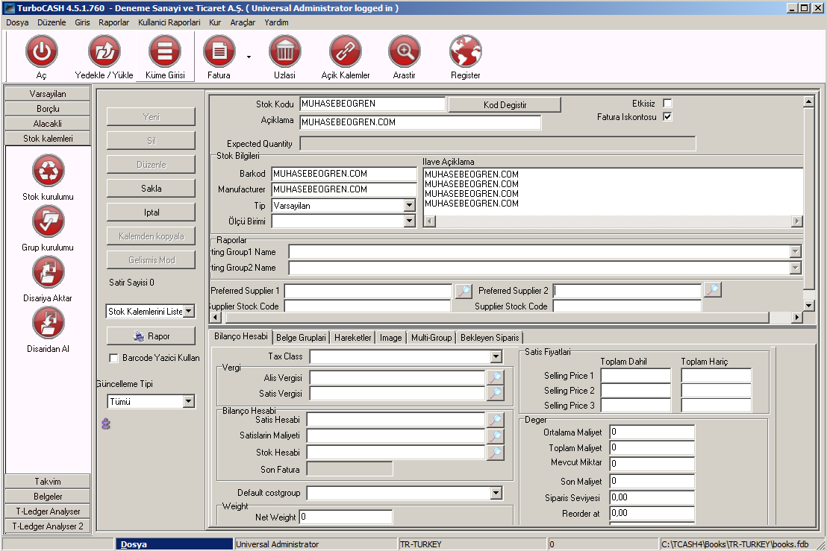Click Preferred Supplier 1 lookup magnifier
Viewport: 827px width, 551px height.
[463, 290]
